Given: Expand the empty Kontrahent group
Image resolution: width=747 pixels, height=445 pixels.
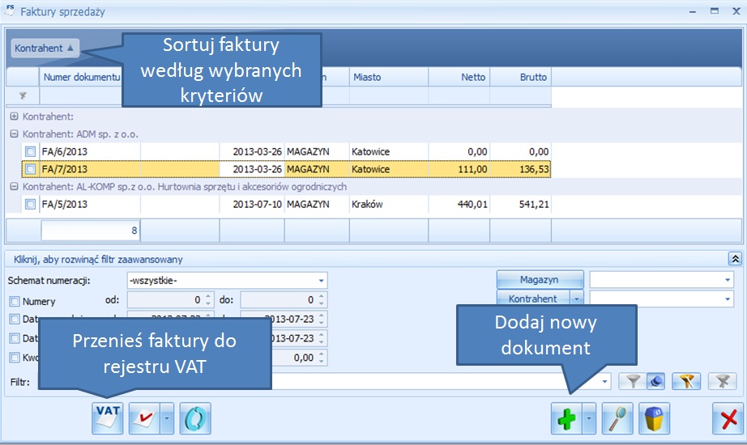Looking at the screenshot, I should click(x=15, y=117).
